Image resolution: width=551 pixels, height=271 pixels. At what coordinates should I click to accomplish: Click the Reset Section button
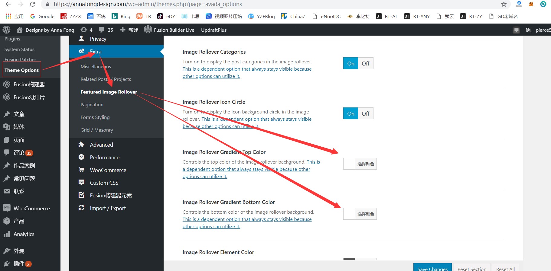coord(471,268)
